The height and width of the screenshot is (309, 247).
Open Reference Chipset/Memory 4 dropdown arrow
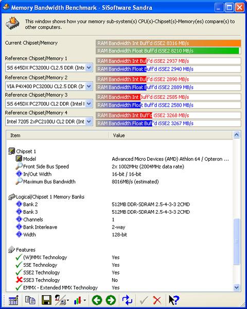pyautogui.click(x=89, y=122)
